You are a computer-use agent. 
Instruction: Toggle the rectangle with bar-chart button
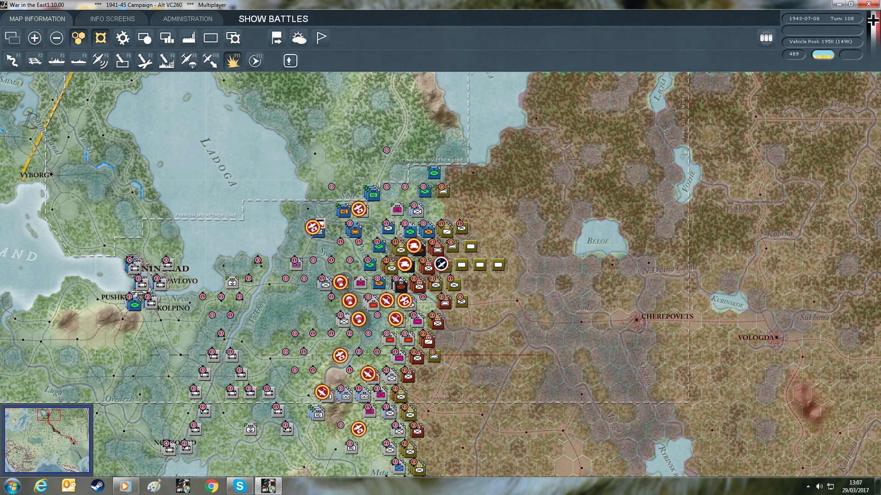[x=167, y=38]
